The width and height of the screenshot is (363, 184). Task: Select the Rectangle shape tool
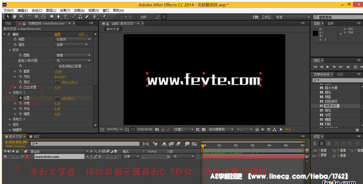(52, 16)
